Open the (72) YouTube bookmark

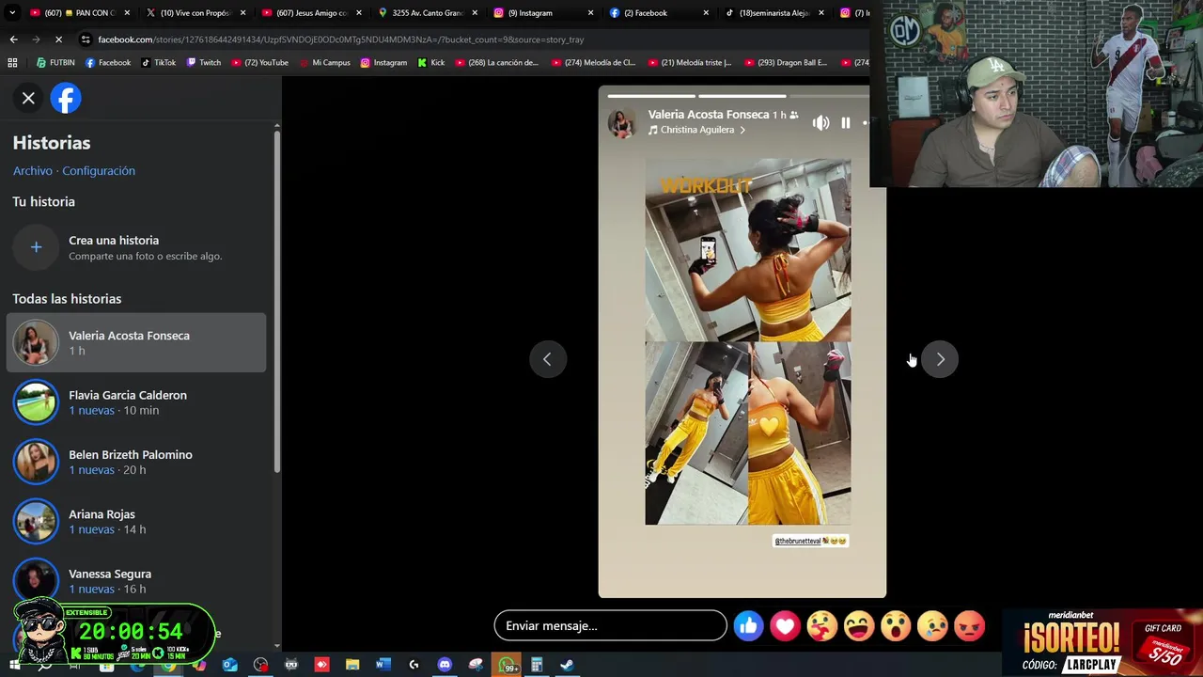tap(258, 63)
